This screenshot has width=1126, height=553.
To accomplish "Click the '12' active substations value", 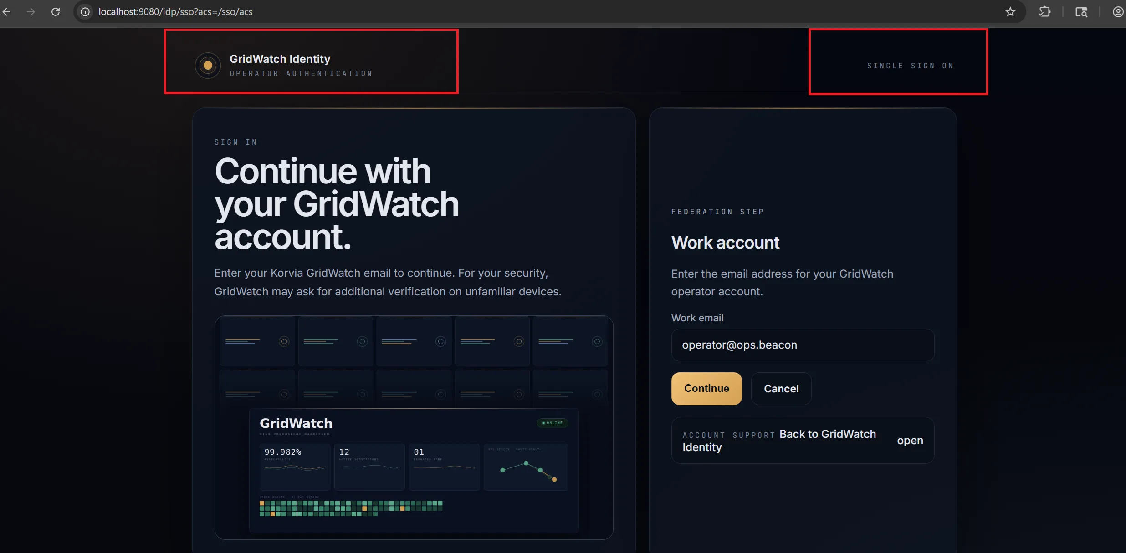I will [x=344, y=452].
